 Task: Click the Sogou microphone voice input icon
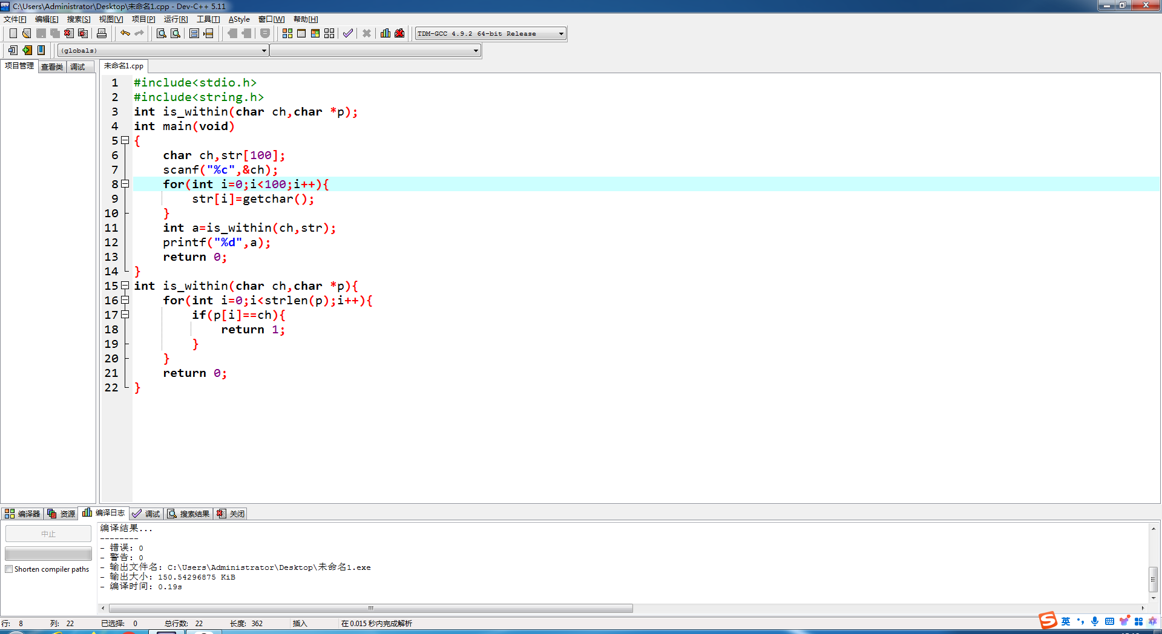tap(1095, 621)
